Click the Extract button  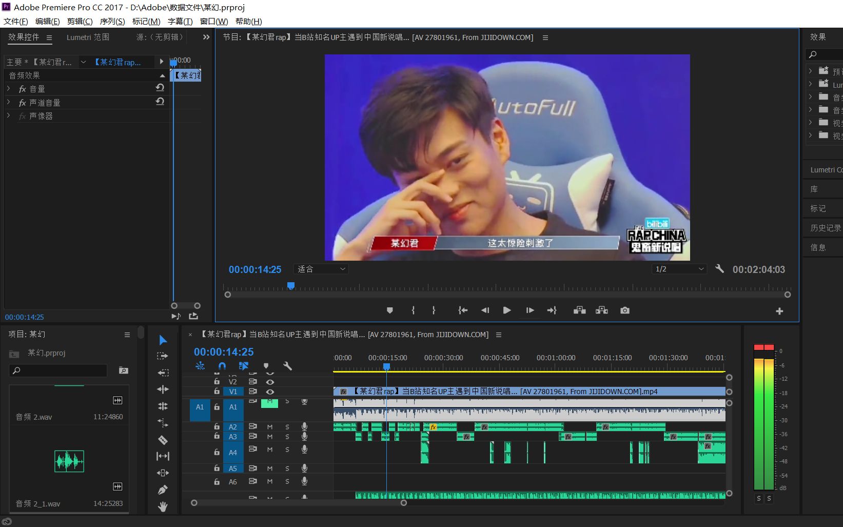(602, 310)
